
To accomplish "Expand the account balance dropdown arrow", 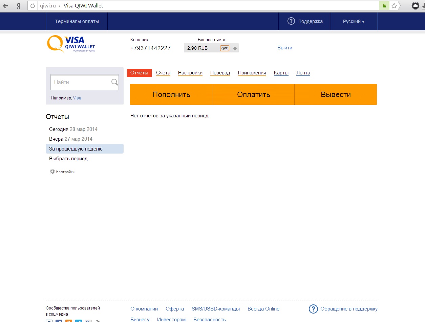I will 235,48.
